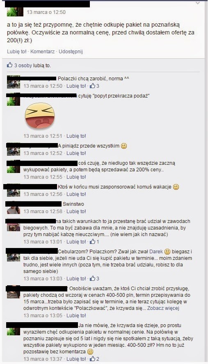The height and width of the screenshot is (364, 208).
Task: Expand comment with 'Zobacz więcej'
Action: tap(163, 308)
